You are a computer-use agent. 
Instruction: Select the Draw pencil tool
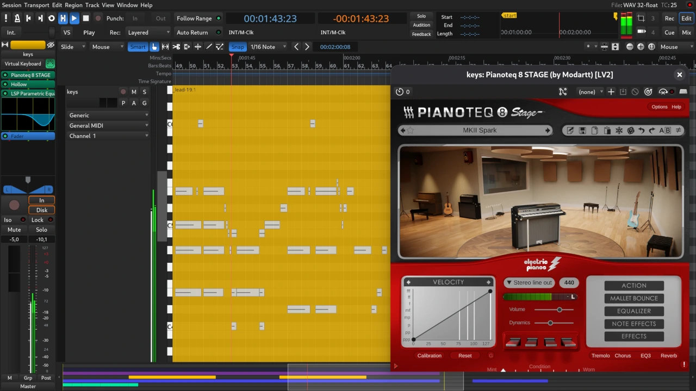(x=209, y=47)
